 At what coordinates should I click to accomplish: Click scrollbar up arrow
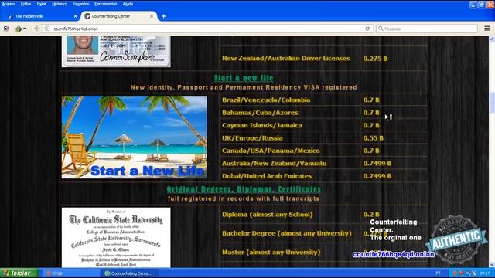tap(492, 39)
